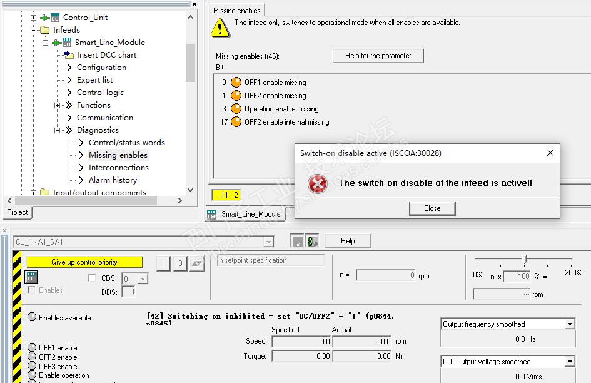Click the yellow ...11 : 2 button

click(226, 195)
